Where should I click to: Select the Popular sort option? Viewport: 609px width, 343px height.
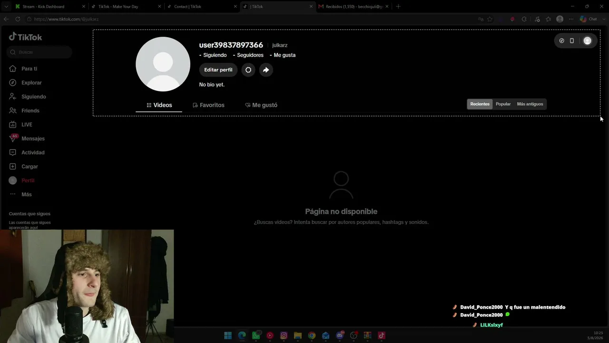click(x=503, y=104)
